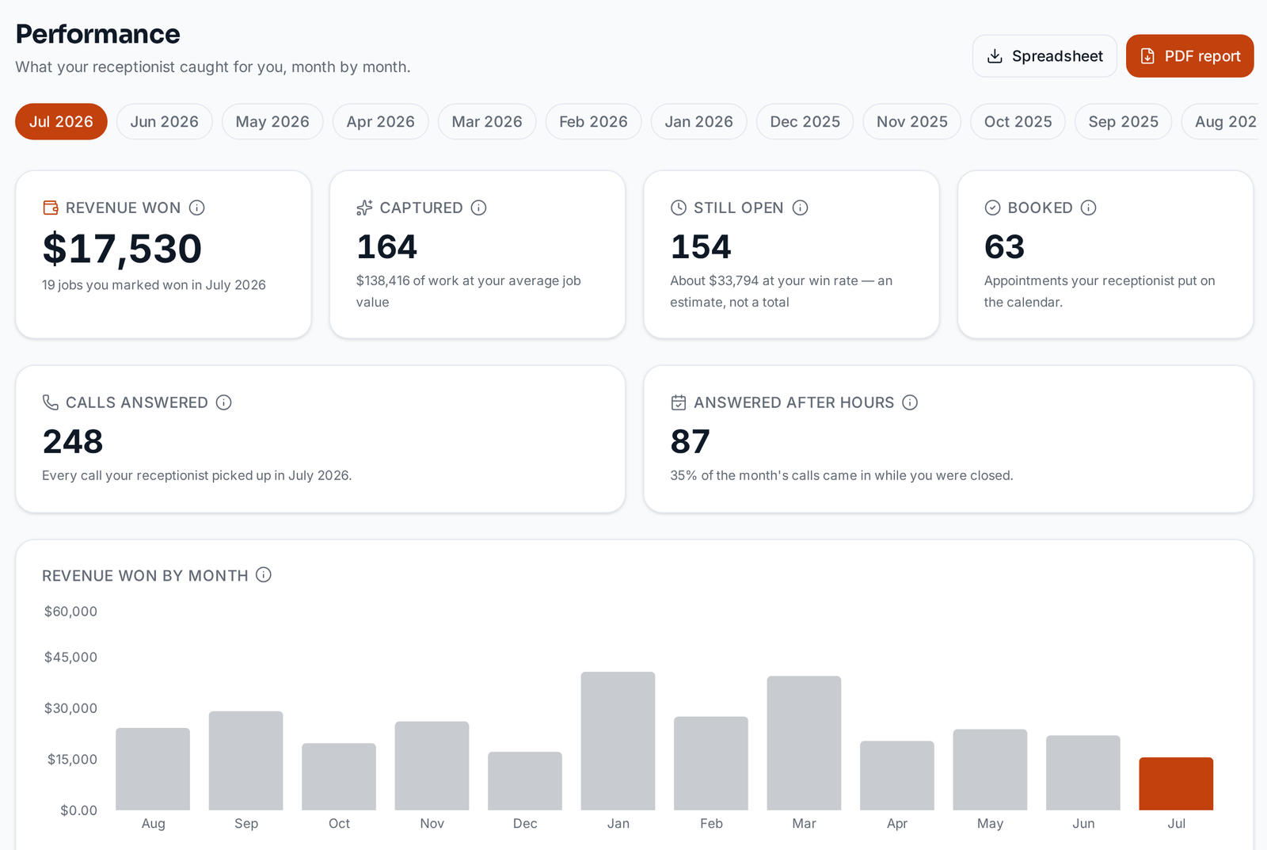Viewport: 1267px width, 850px height.
Task: Click the 63 booked count
Action: pyautogui.click(x=1004, y=247)
